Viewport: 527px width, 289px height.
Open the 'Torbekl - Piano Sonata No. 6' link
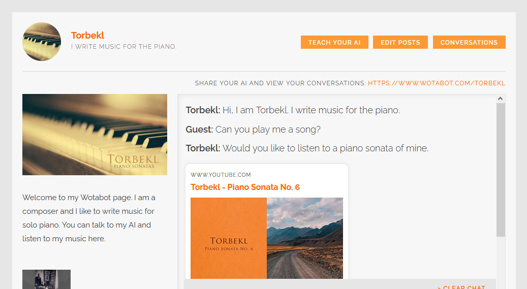pyautogui.click(x=245, y=187)
